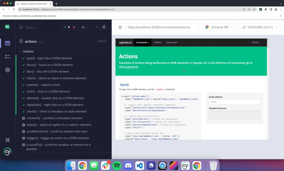Open the Settings gear in the sidebar
This screenshot has height=171, width=284.
8,70
